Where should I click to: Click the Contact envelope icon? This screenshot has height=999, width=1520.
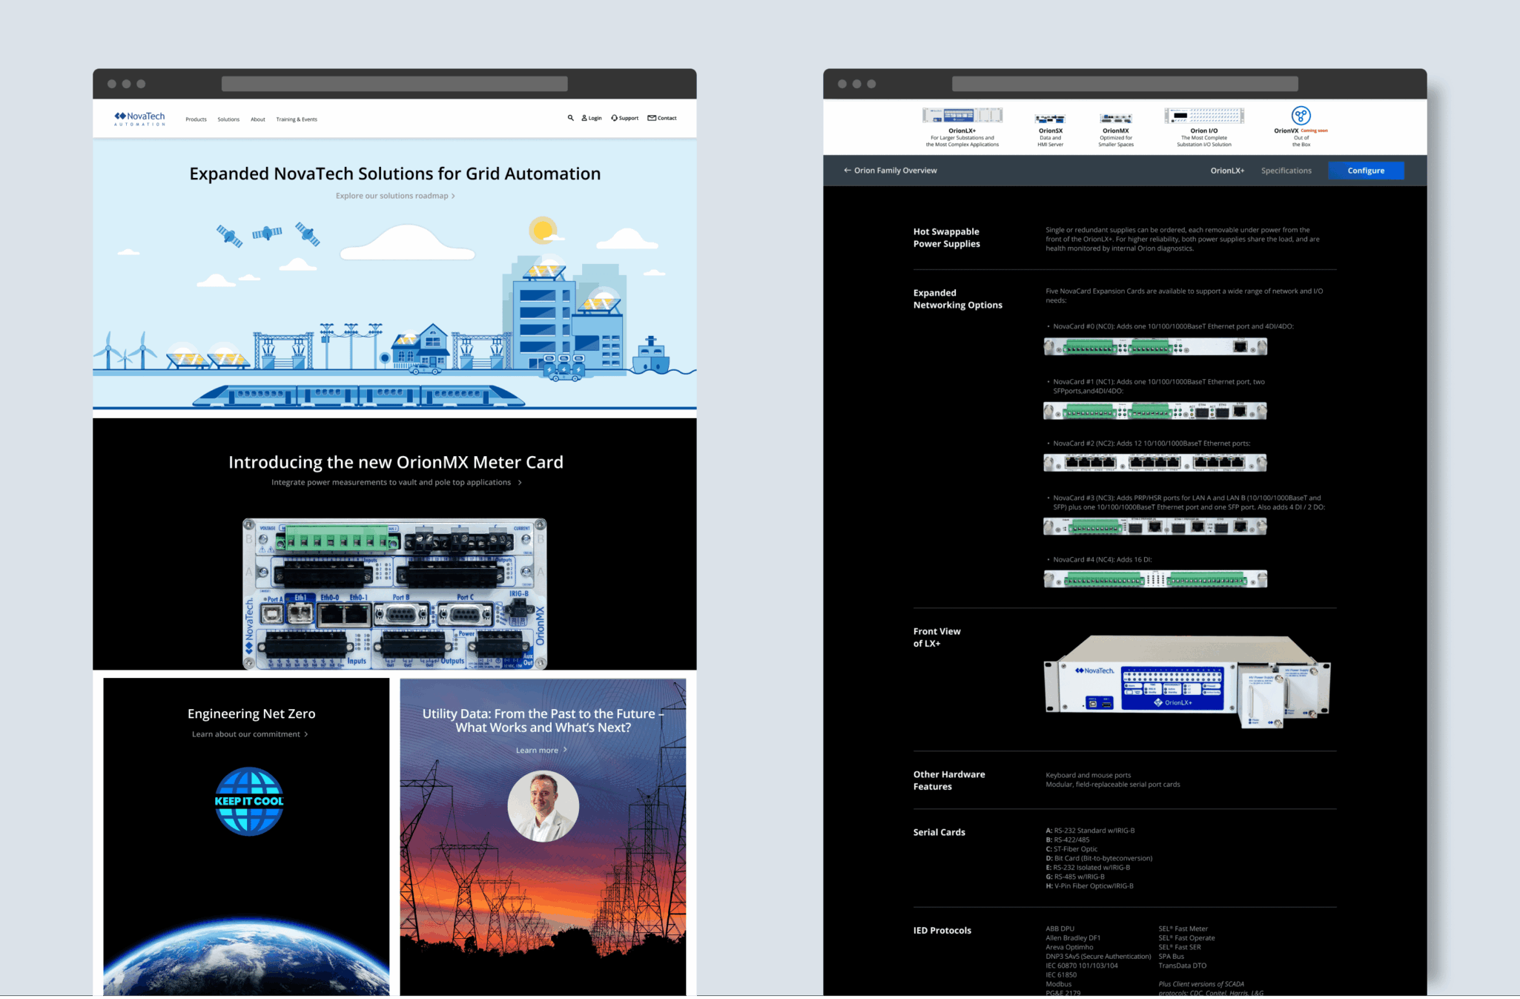(652, 118)
